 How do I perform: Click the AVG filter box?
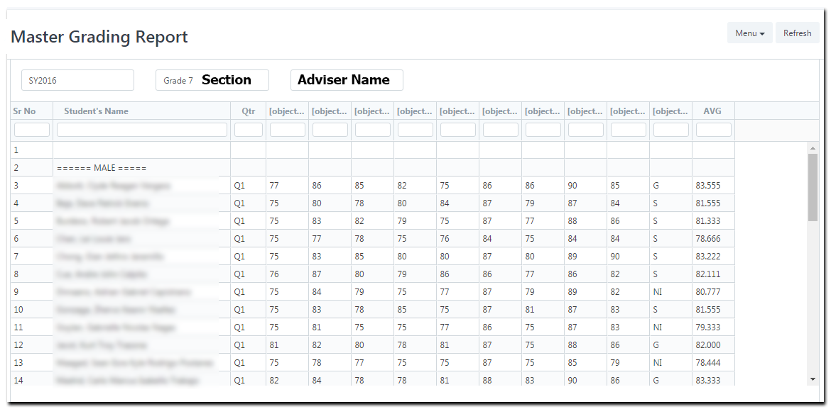(x=712, y=129)
